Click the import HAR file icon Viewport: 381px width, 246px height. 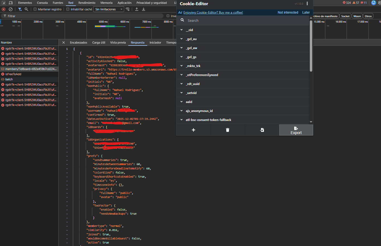[137, 9]
